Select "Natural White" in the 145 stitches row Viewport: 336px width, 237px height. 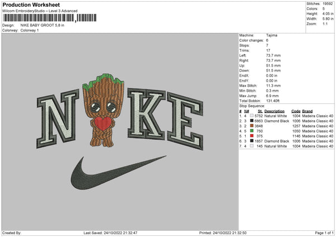tap(276, 146)
